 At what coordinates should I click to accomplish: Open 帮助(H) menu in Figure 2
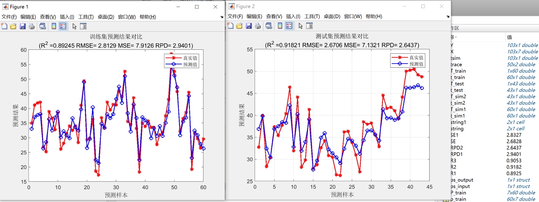click(x=374, y=16)
